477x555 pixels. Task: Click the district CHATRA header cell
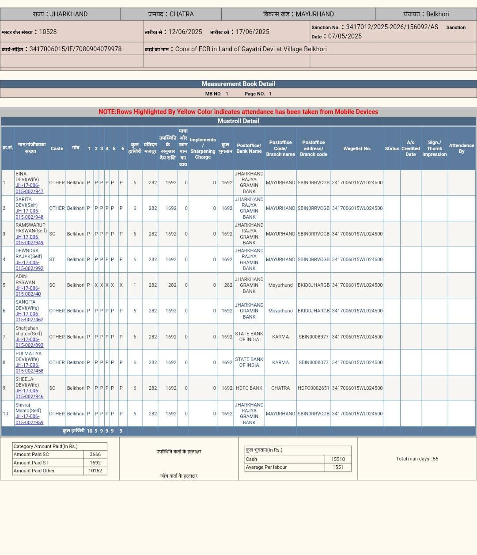[171, 14]
